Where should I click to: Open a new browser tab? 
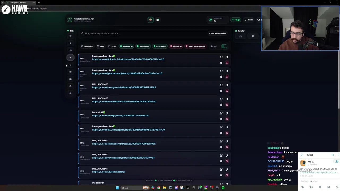(39, 3)
